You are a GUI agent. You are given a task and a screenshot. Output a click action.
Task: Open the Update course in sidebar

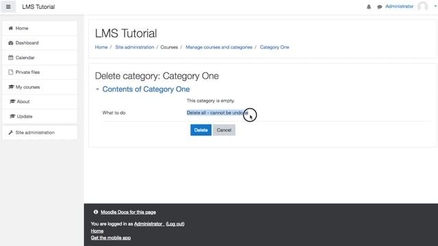pos(40,116)
